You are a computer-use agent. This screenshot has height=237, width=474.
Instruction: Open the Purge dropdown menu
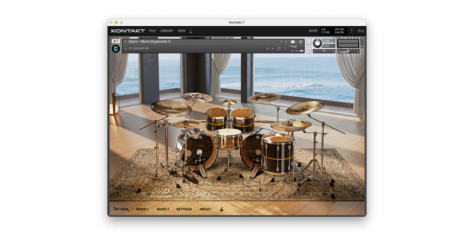coord(294,46)
